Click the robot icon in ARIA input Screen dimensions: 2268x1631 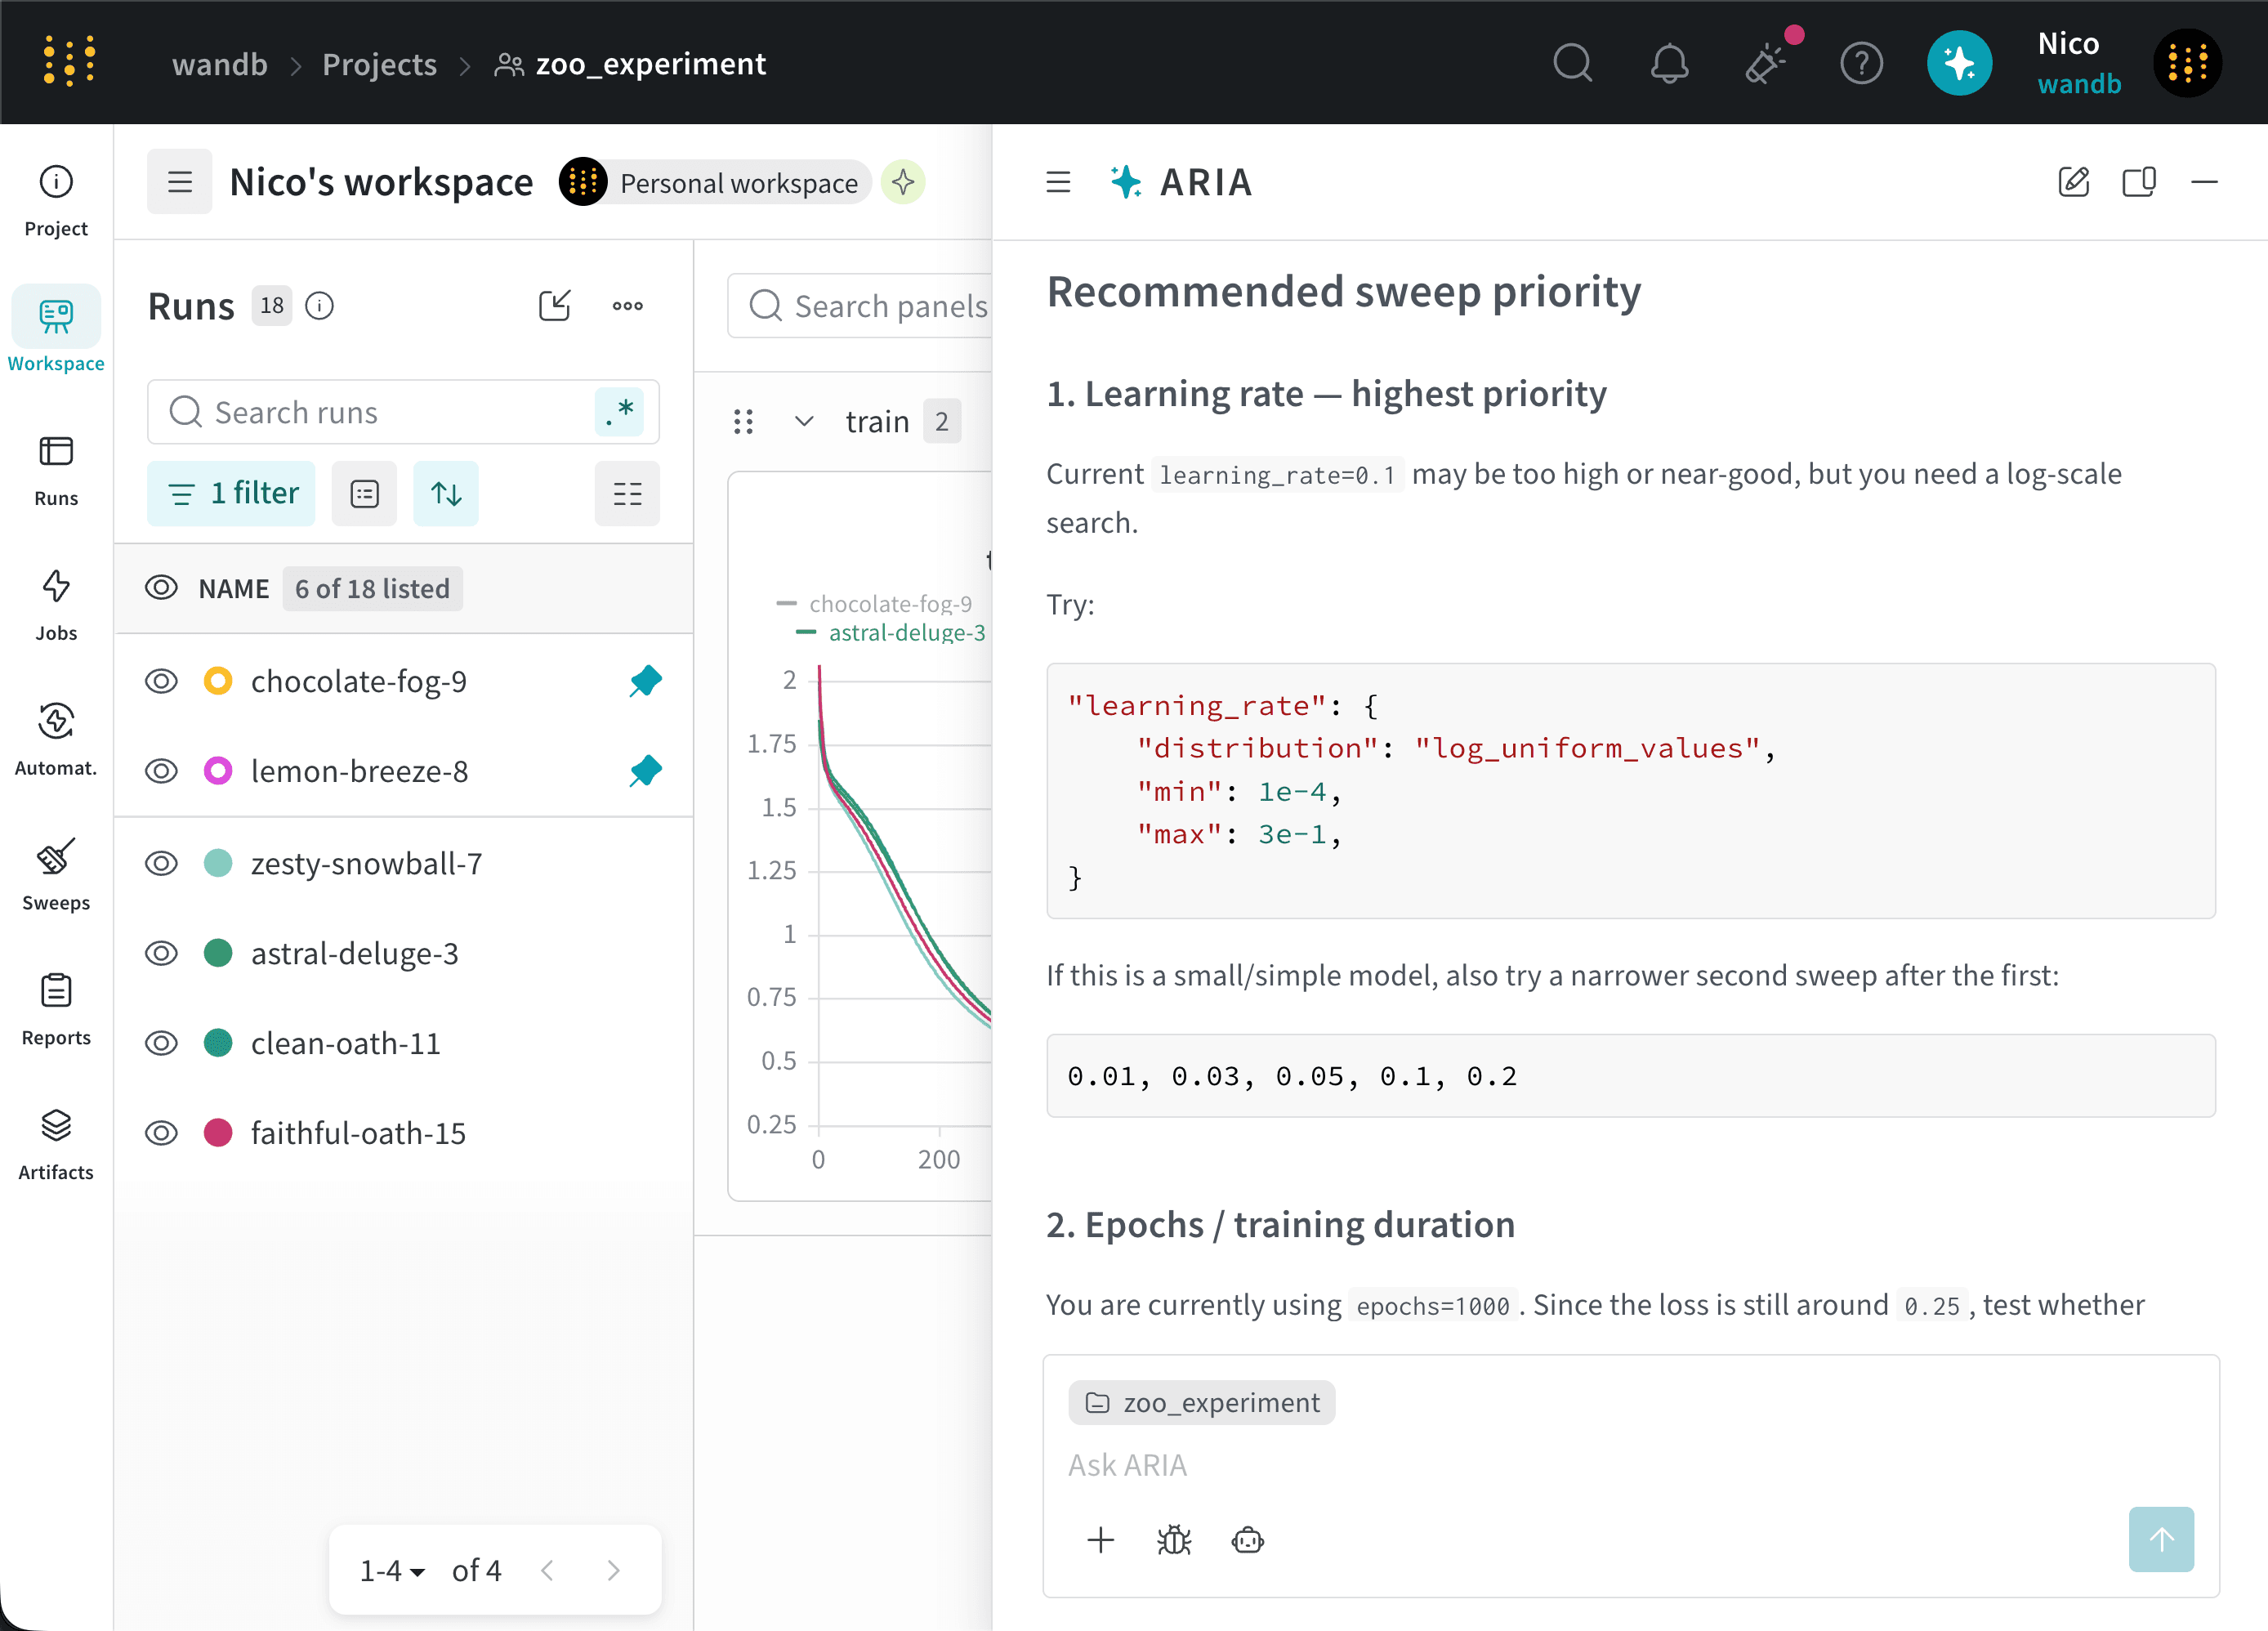click(1248, 1540)
